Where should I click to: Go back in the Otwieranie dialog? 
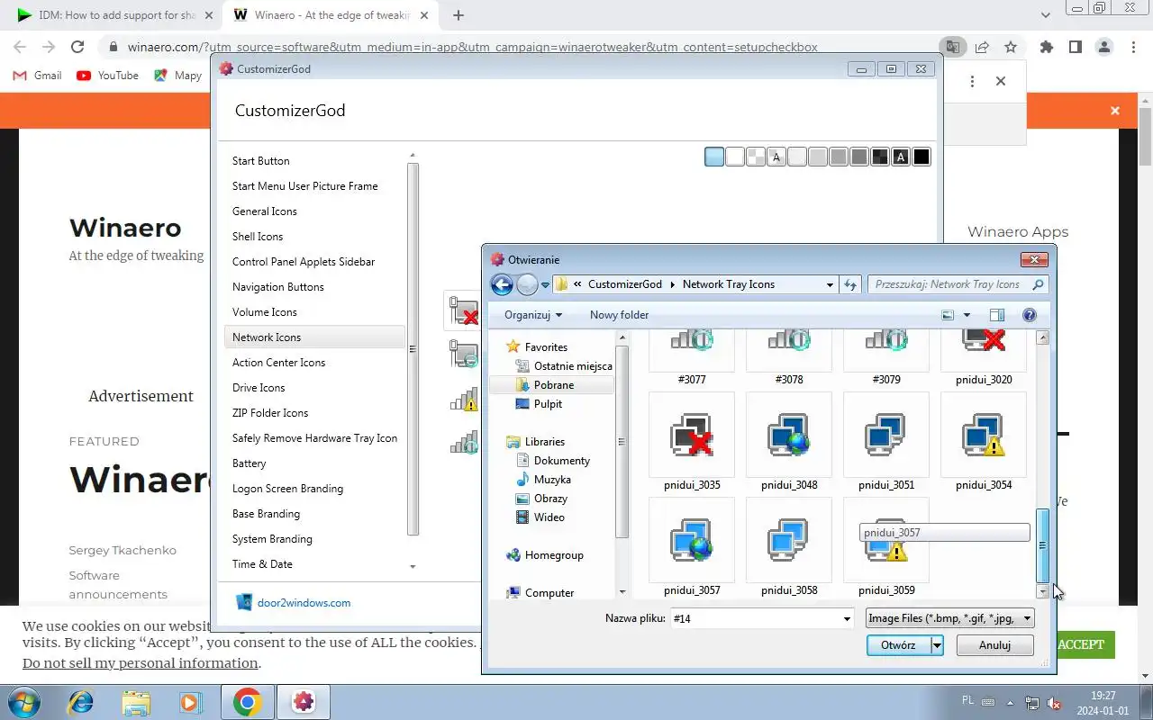(x=502, y=284)
